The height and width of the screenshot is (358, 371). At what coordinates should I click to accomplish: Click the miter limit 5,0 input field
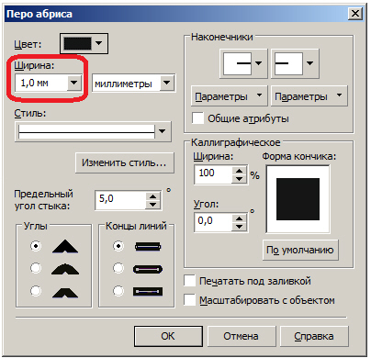(x=120, y=200)
